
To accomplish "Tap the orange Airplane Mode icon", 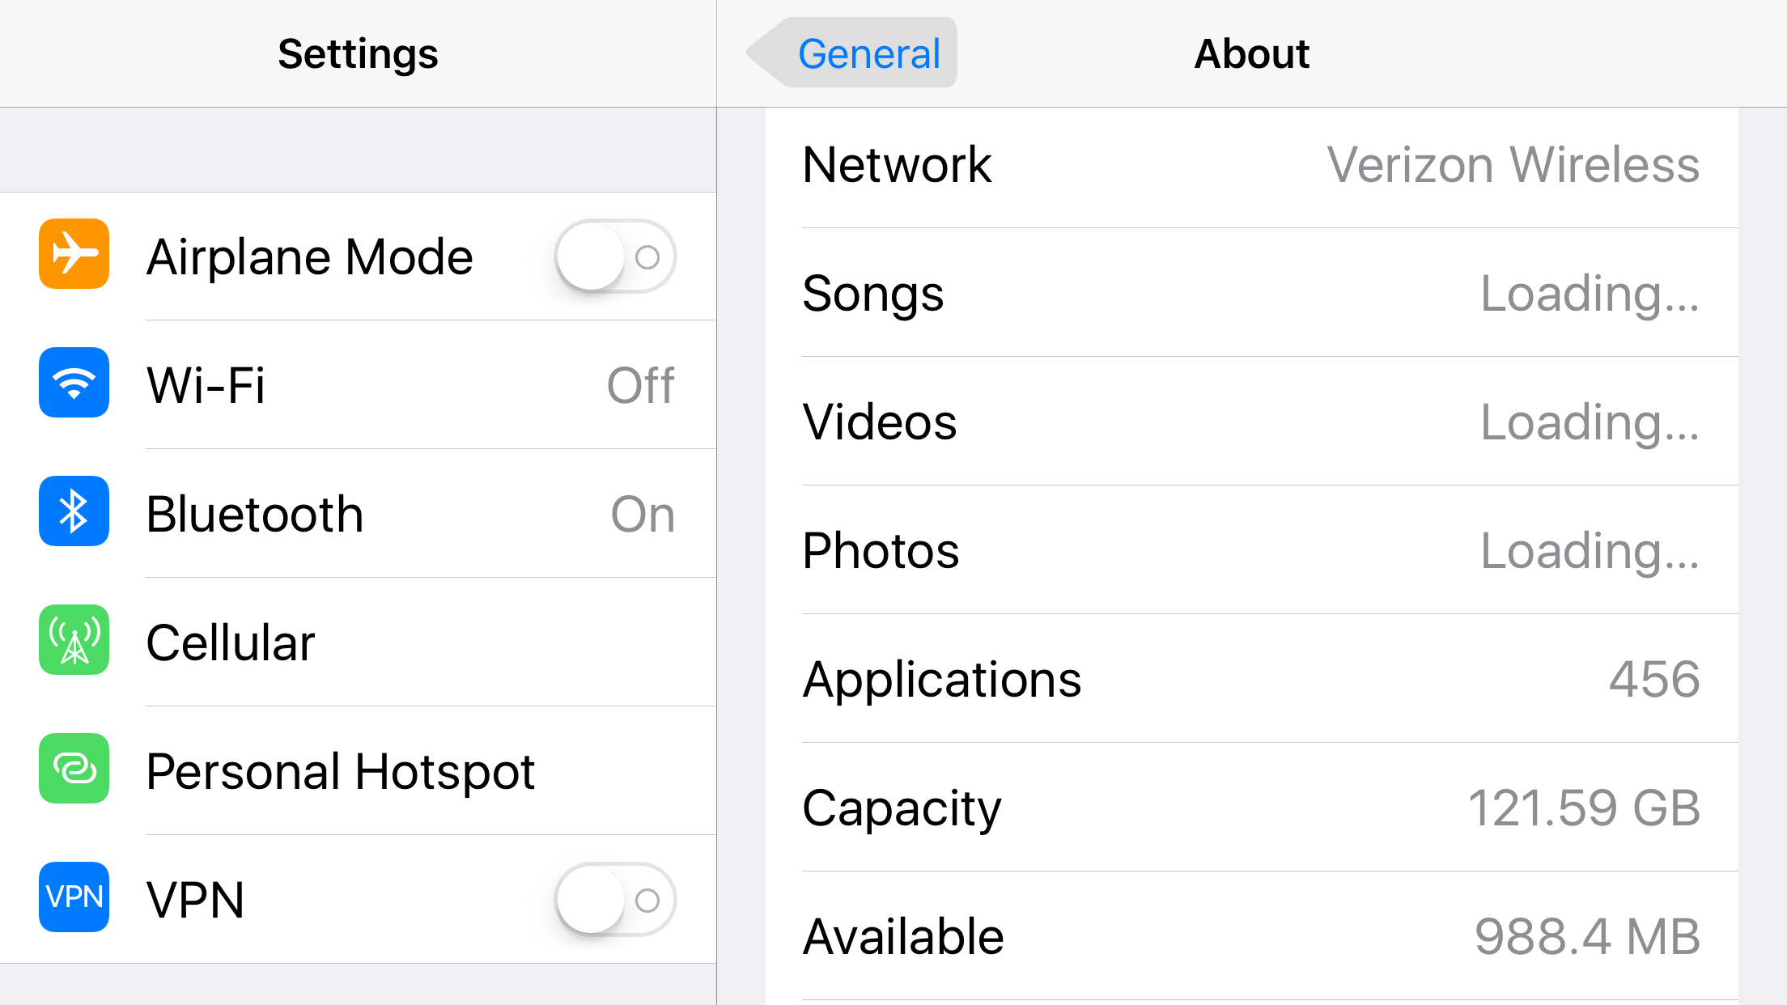I will click(73, 255).
